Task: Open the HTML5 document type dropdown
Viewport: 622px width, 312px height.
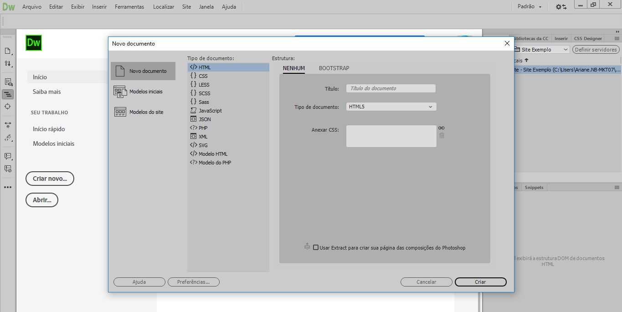Action: coord(391,106)
